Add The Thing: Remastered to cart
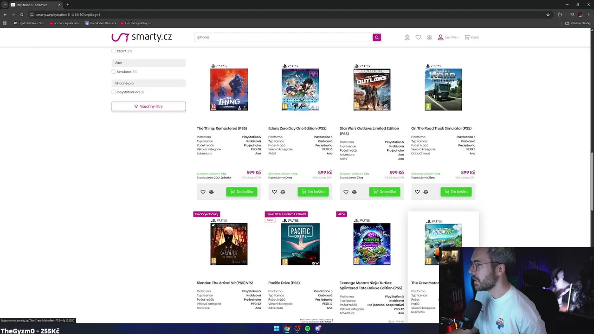 point(242,192)
